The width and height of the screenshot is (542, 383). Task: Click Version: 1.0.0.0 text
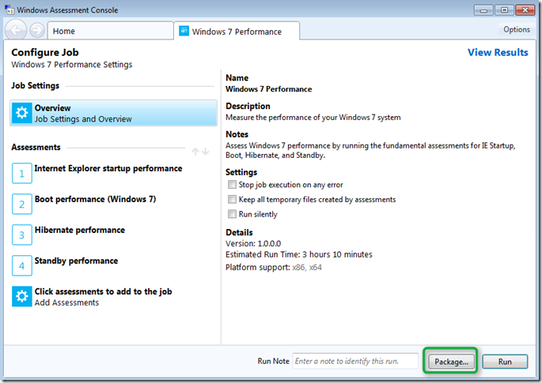point(253,243)
